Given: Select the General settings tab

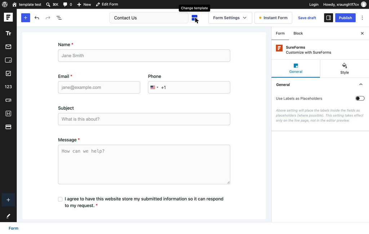Looking at the screenshot, I should [295, 69].
